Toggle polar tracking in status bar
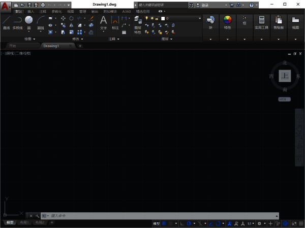Viewport: 305px width, 228px height. (x=189, y=223)
